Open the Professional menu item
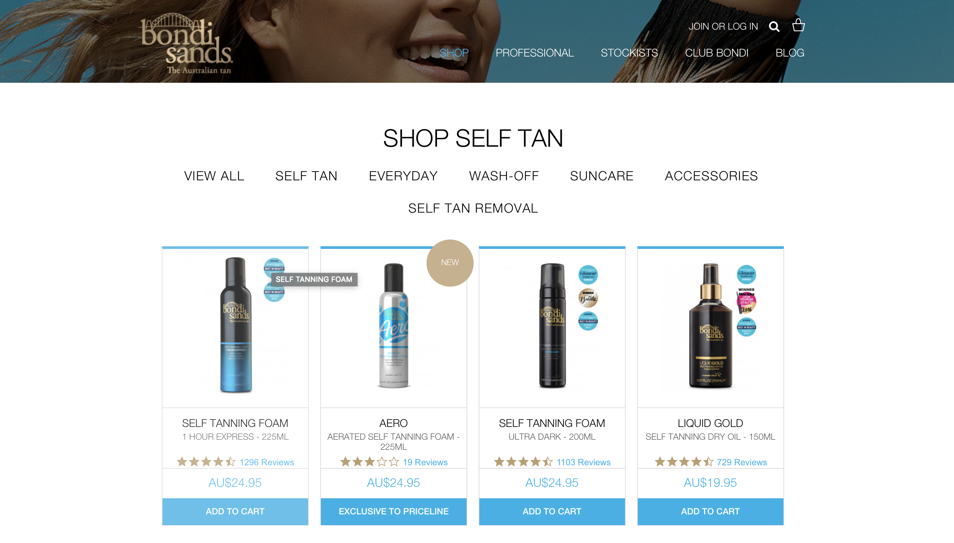The image size is (954, 543). click(x=535, y=53)
